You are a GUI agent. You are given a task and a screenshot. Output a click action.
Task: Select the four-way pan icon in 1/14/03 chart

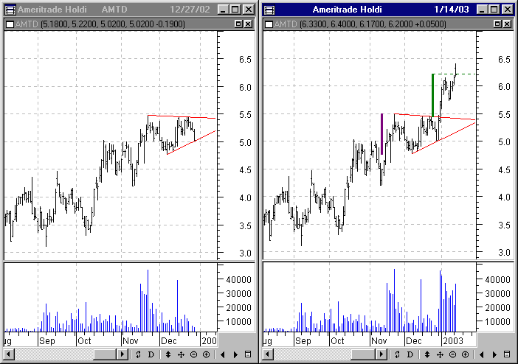pos(440,354)
